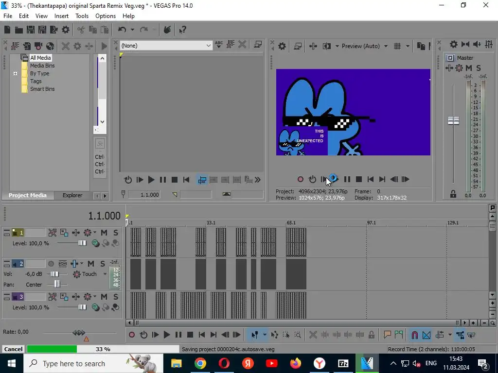The width and height of the screenshot is (498, 373).
Task: Toggle preview on external monitor icon
Action: click(x=298, y=46)
